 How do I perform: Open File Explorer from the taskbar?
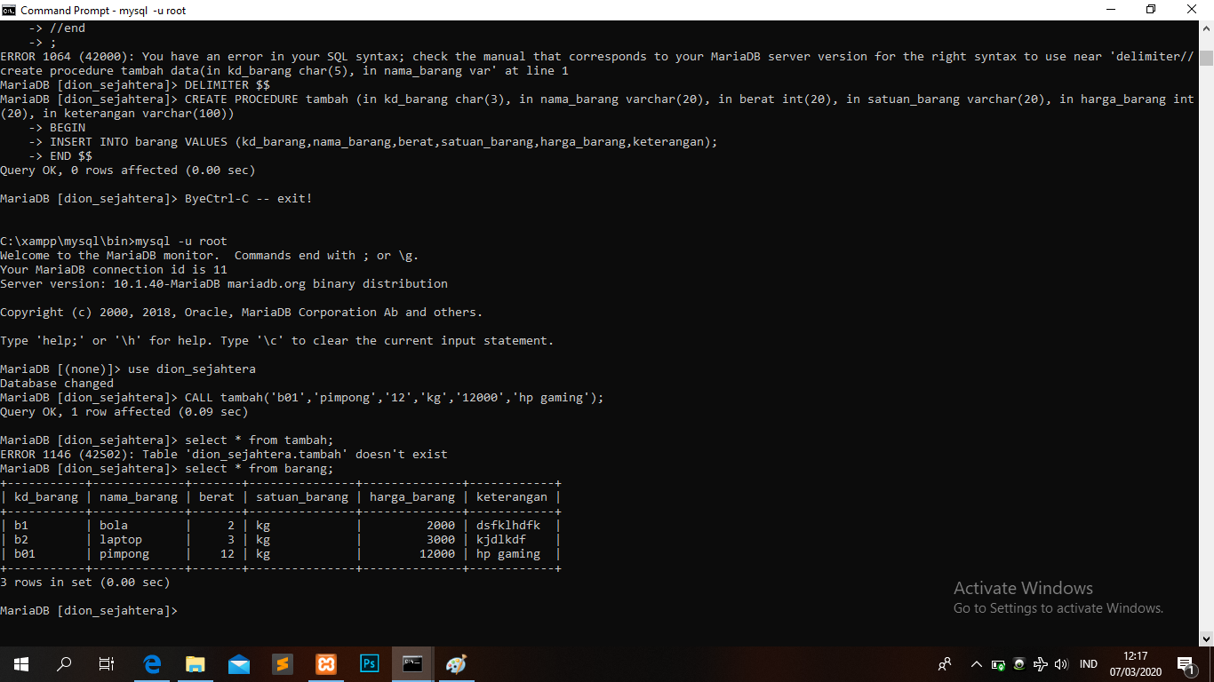coord(196,663)
